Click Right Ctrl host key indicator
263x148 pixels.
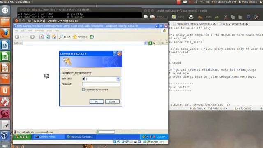click(x=157, y=142)
